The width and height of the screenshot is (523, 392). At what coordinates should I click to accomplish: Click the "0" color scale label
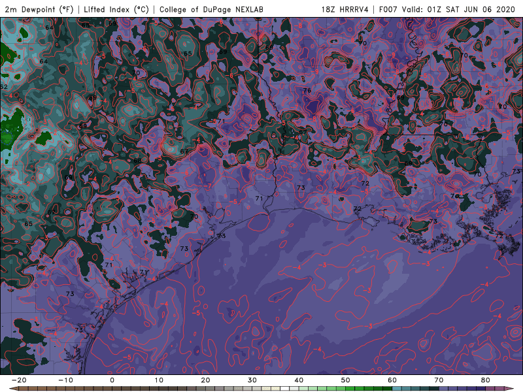(x=112, y=380)
